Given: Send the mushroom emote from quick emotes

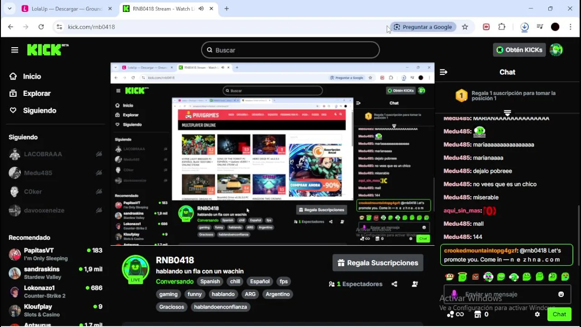Looking at the screenshot, I should (449, 276).
